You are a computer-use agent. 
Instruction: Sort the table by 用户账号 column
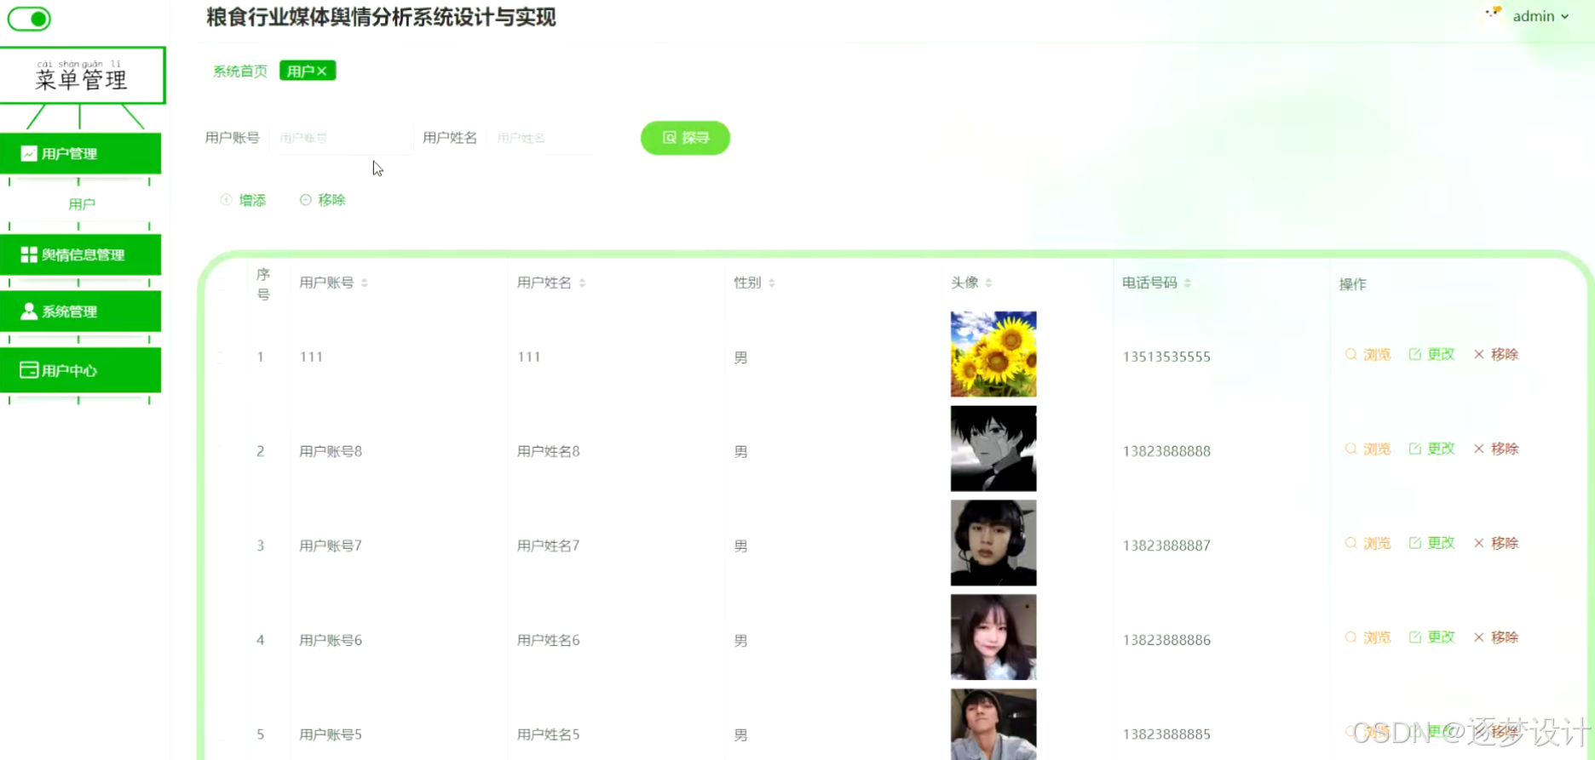click(365, 283)
